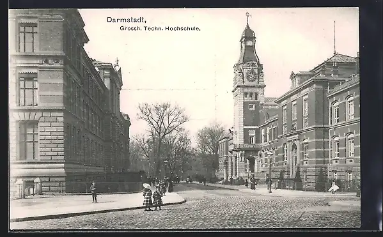The width and height of the screenshot is (383, 237).
Task: Click the balcony above the tower entrance
Action: (249, 147)
